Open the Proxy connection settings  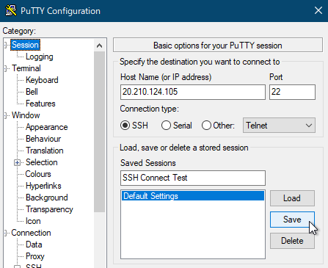(x=35, y=256)
